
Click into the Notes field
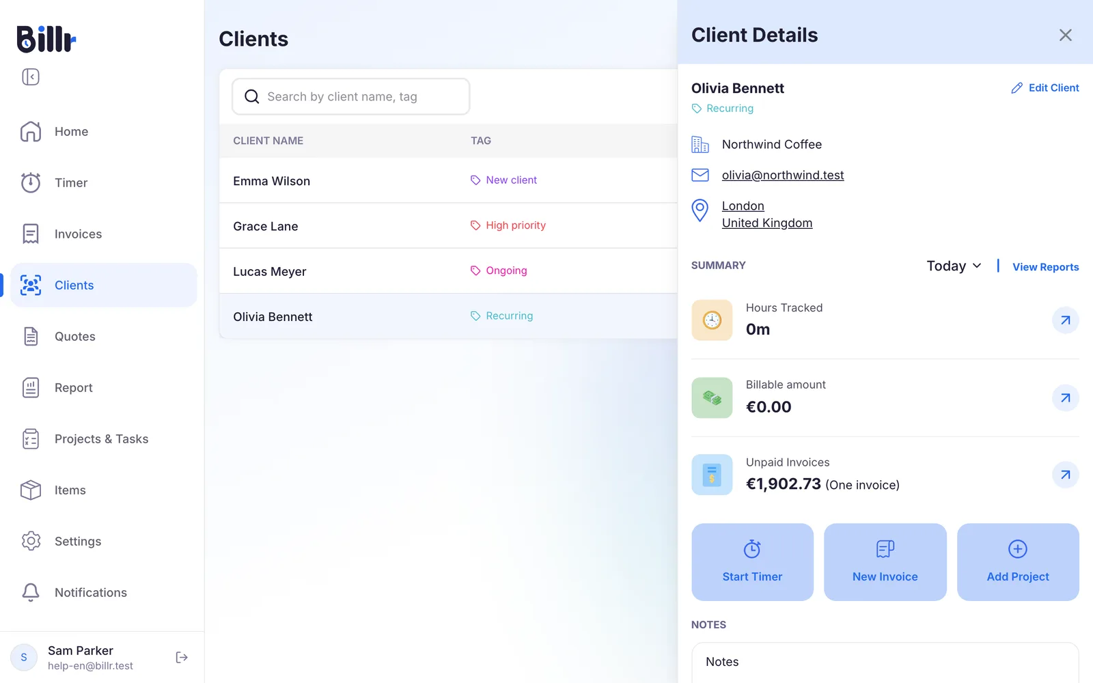coord(885,662)
